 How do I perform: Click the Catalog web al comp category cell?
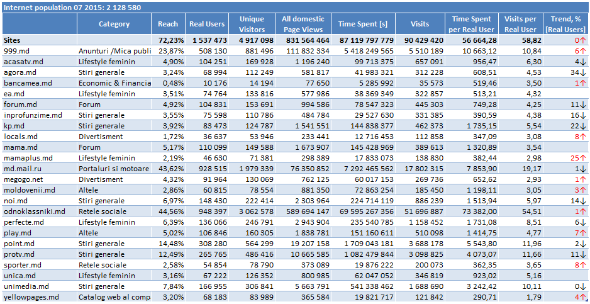(x=114, y=297)
